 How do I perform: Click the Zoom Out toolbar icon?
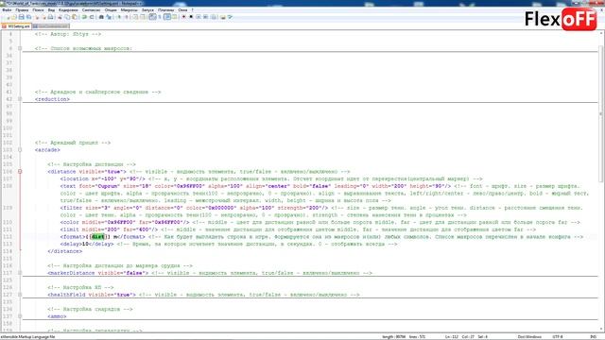[127, 17]
